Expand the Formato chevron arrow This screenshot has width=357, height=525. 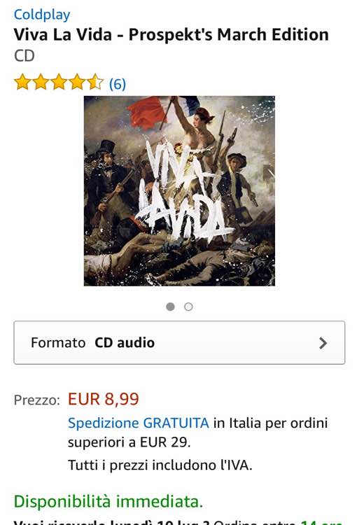[323, 343]
